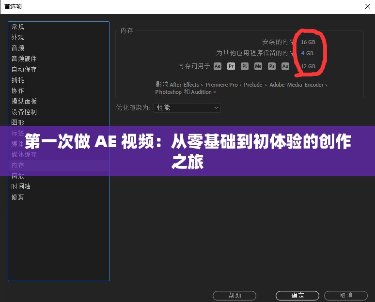Click the Media Encoder Me icon
This screenshot has height=302, width=375.
point(258,66)
